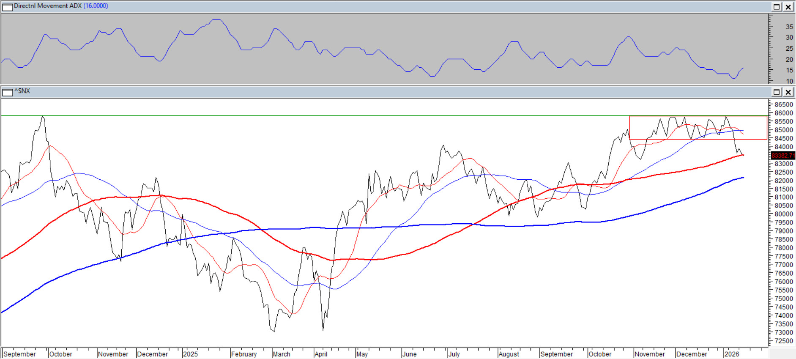Click the 35 level on ADX scale

(789, 27)
